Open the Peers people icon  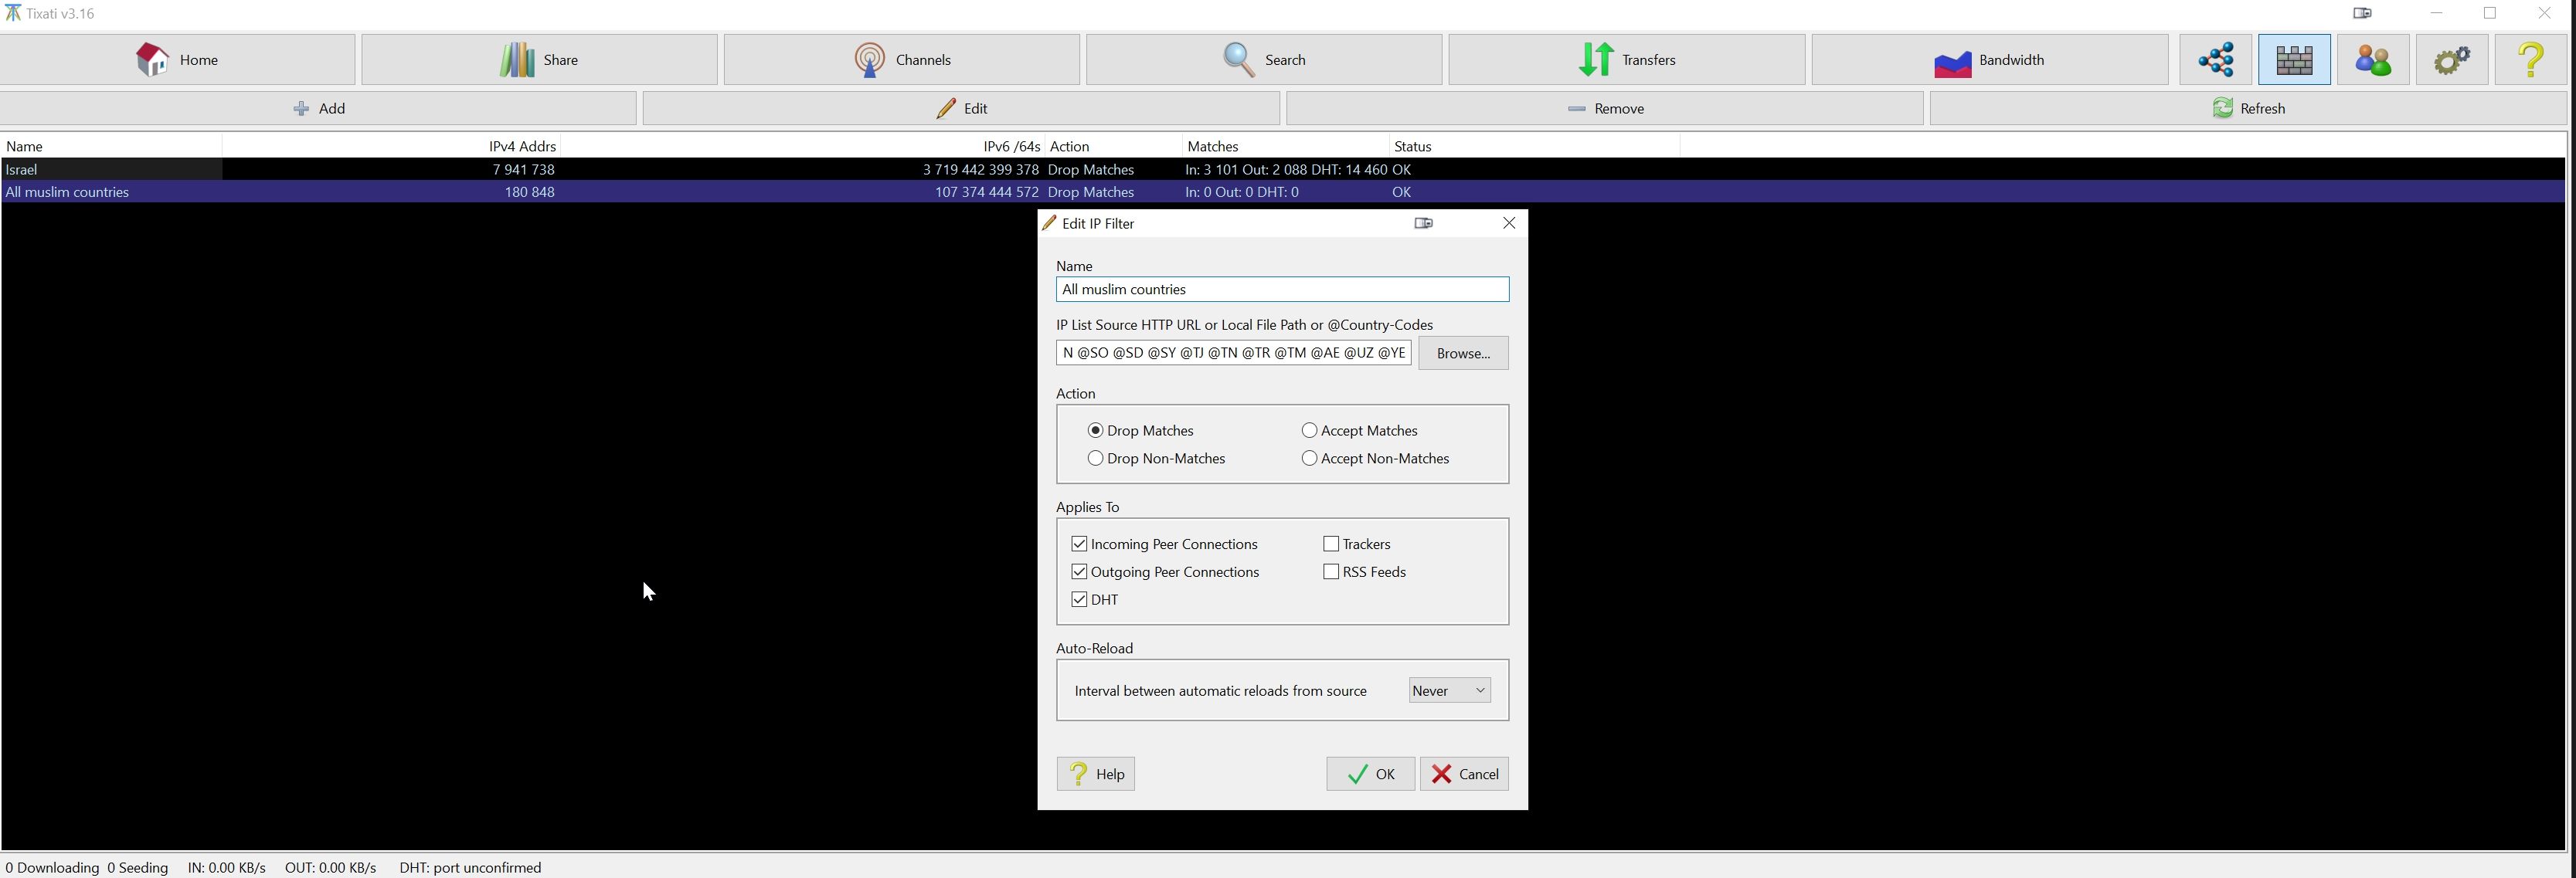coord(2373,60)
